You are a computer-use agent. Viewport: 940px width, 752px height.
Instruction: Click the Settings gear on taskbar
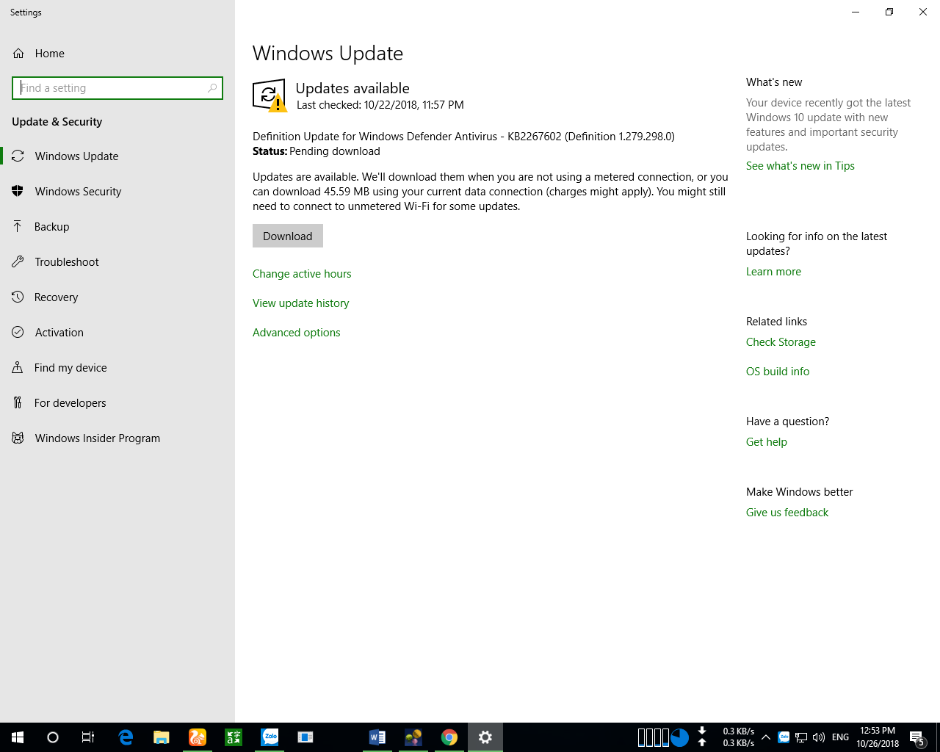(485, 737)
